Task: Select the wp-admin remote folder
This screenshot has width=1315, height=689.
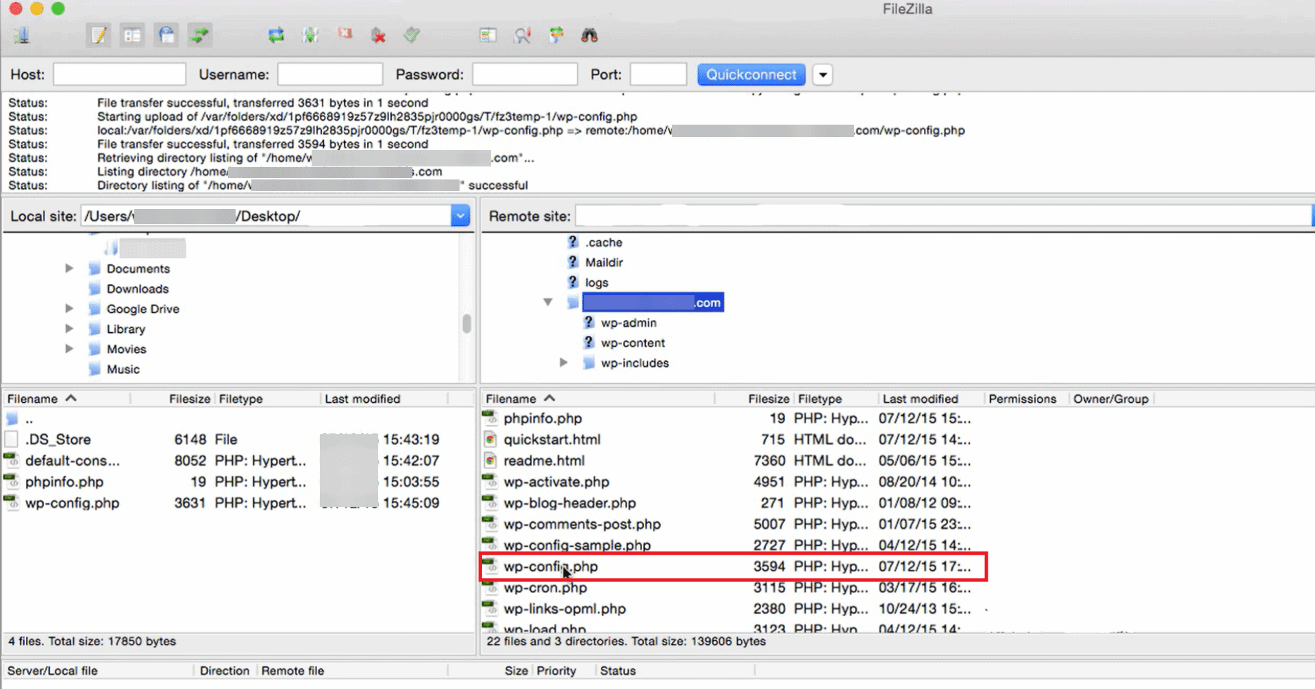Action: (x=629, y=323)
